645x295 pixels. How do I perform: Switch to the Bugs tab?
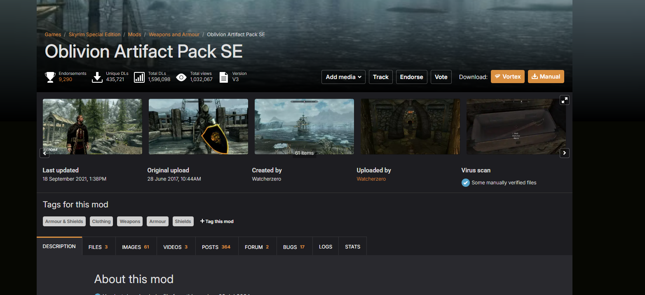294,247
